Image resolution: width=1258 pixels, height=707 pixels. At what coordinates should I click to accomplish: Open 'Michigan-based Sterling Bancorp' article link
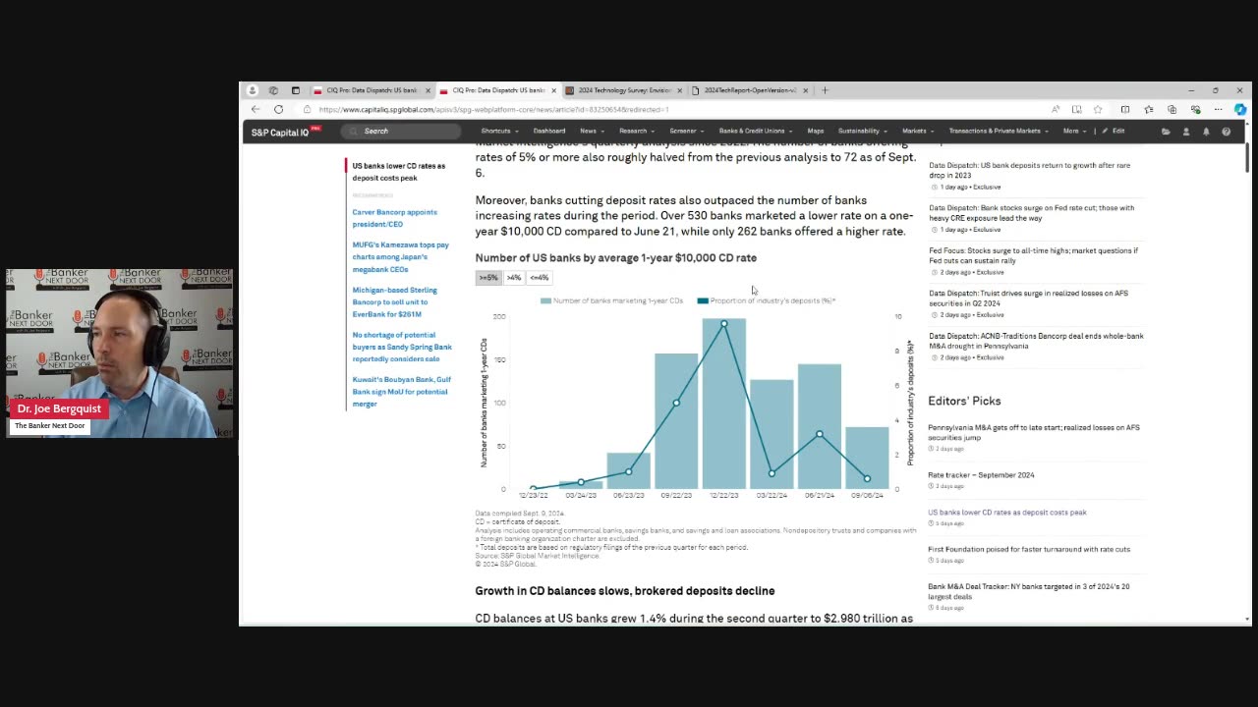[394, 302]
